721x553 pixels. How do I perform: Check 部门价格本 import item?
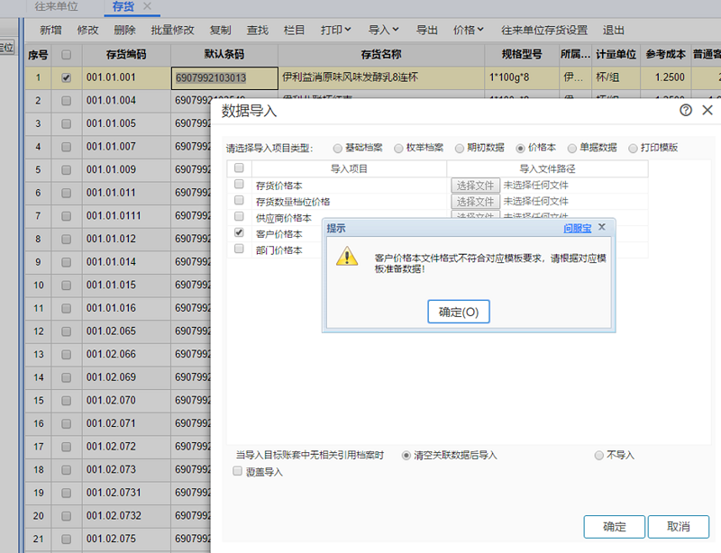coord(239,249)
